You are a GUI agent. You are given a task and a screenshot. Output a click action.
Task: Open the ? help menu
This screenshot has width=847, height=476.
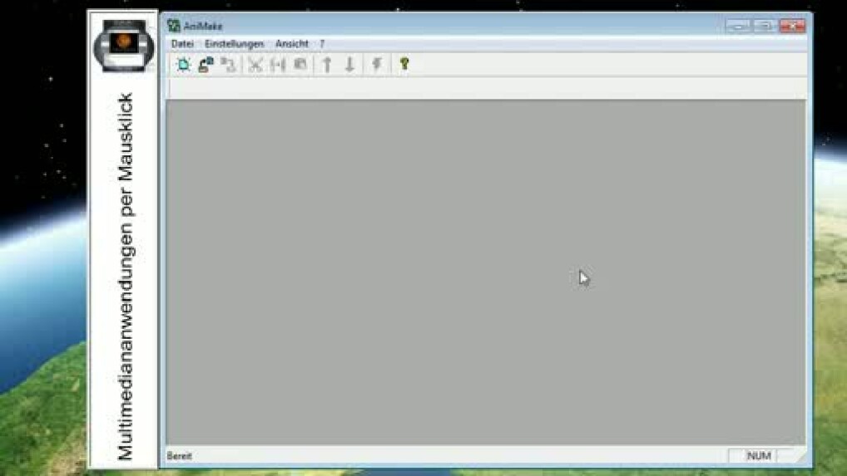click(322, 44)
